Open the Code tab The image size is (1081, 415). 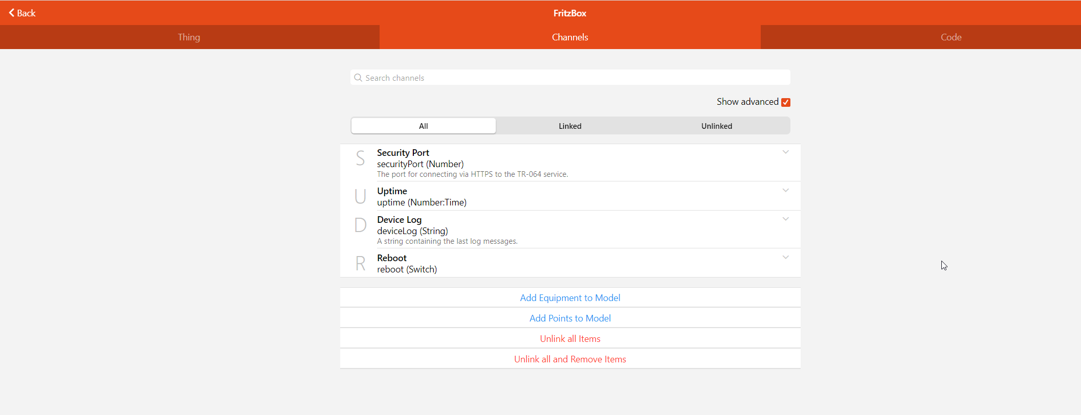pos(951,37)
